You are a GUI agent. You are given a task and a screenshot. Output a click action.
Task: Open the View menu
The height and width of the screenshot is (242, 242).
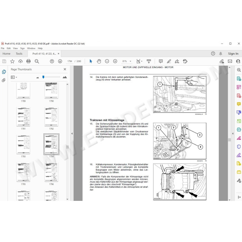coord(15,48)
